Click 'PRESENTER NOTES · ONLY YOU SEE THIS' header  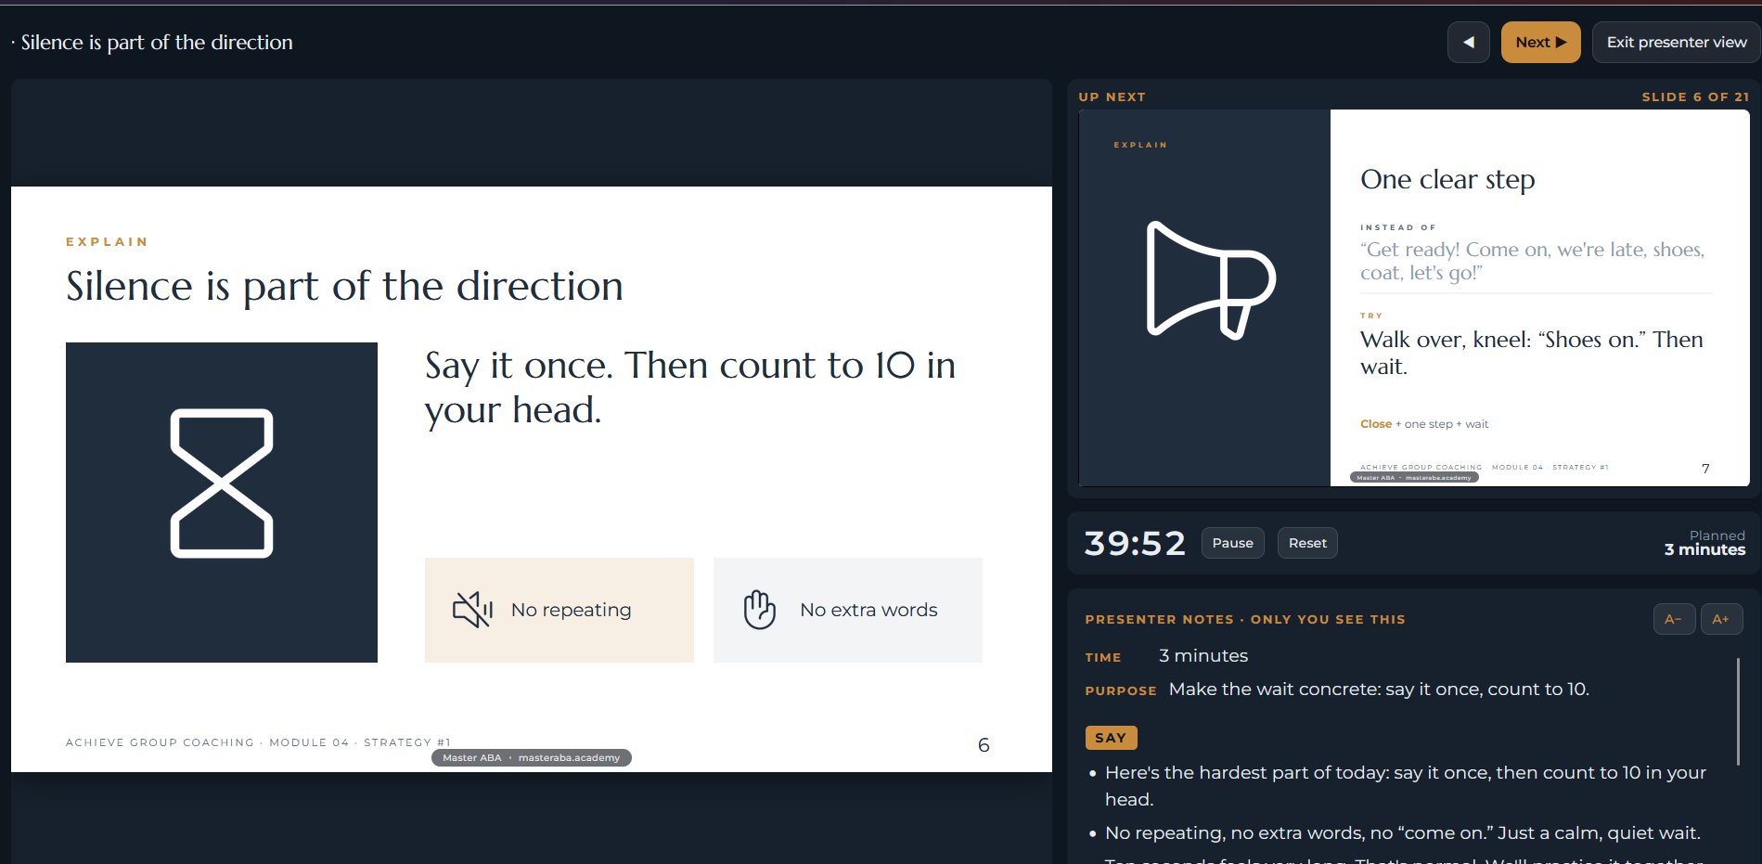(1245, 619)
